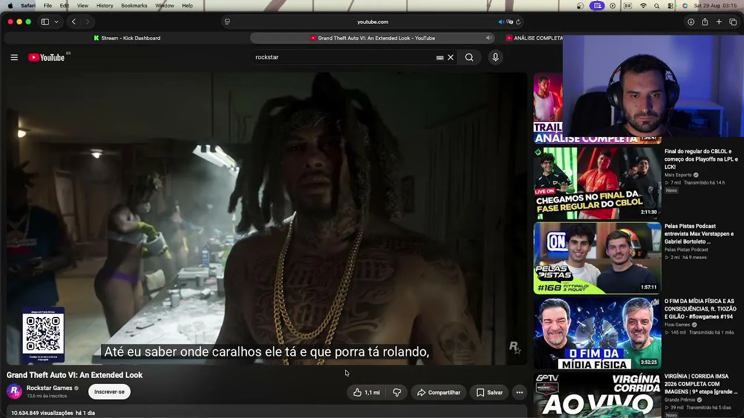744x418 pixels.
Task: Open the Safari menu
Action: coord(28,6)
